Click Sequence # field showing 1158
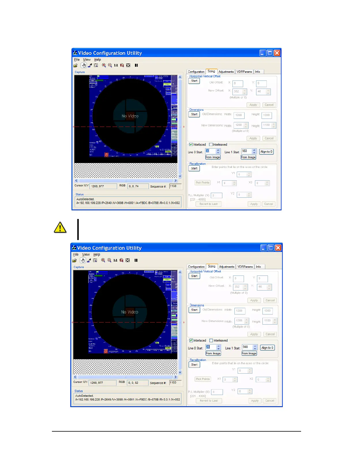The height and width of the screenshot is (457, 353). [x=175, y=186]
